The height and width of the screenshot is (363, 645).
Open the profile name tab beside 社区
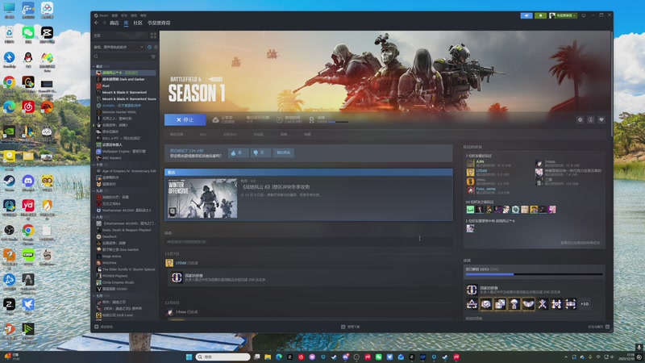159,23
